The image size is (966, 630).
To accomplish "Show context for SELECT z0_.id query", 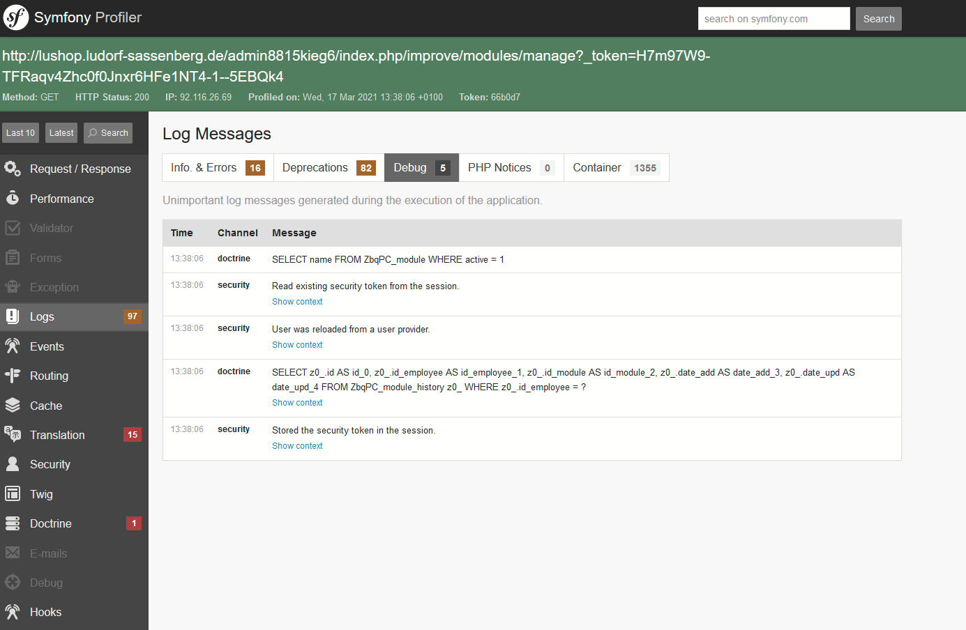I will [x=297, y=403].
